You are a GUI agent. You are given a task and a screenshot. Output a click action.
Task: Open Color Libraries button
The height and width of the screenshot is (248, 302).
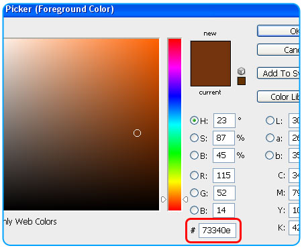[279, 97]
